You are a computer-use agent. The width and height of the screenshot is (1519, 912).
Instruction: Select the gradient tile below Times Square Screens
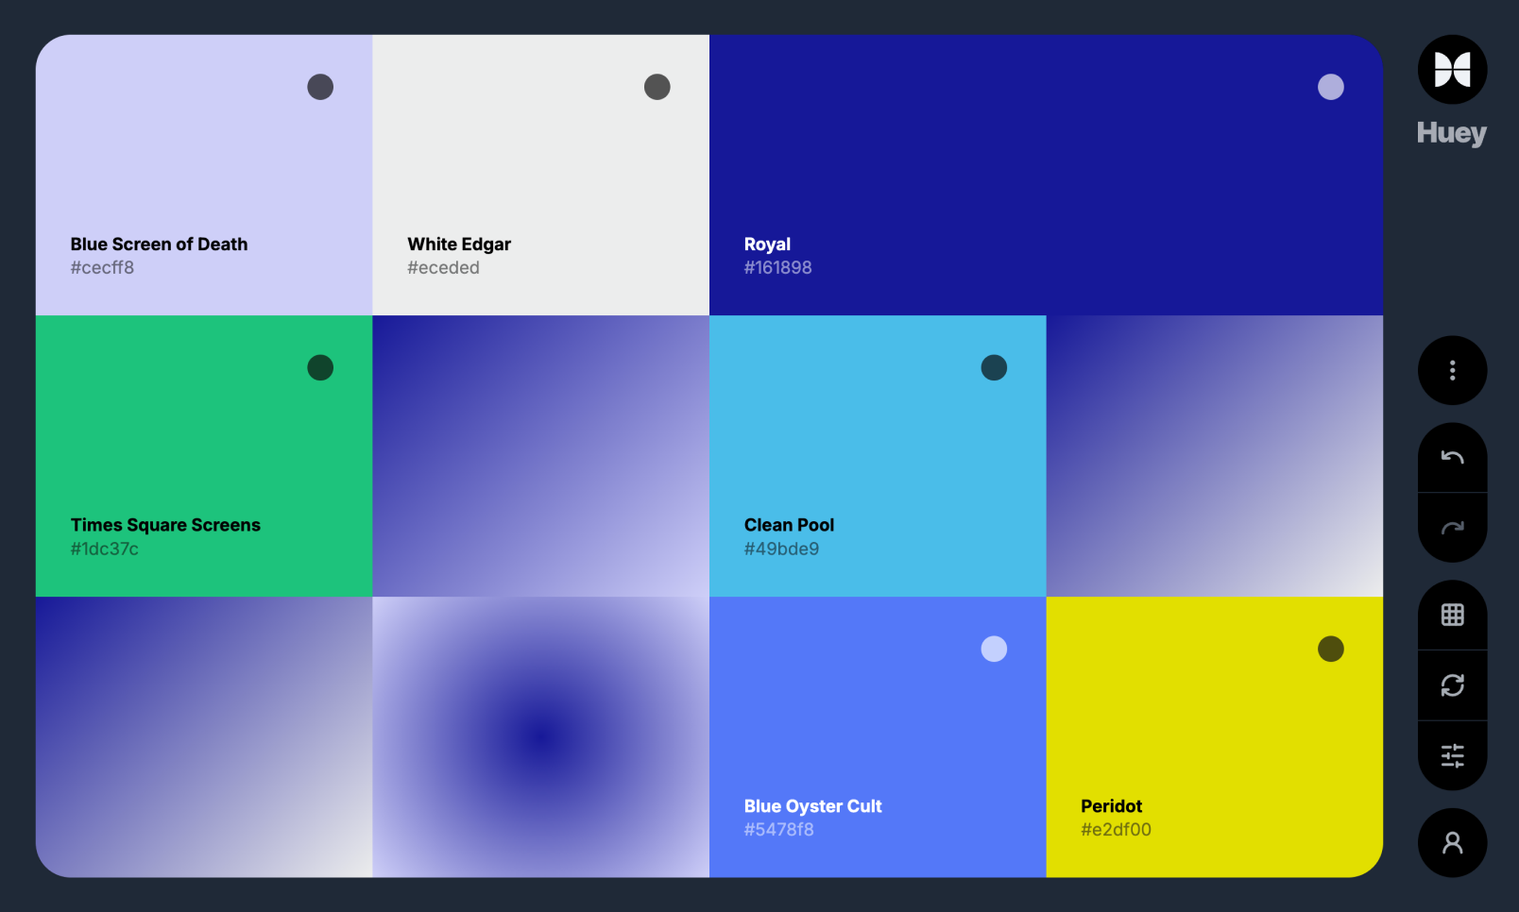coord(204,737)
